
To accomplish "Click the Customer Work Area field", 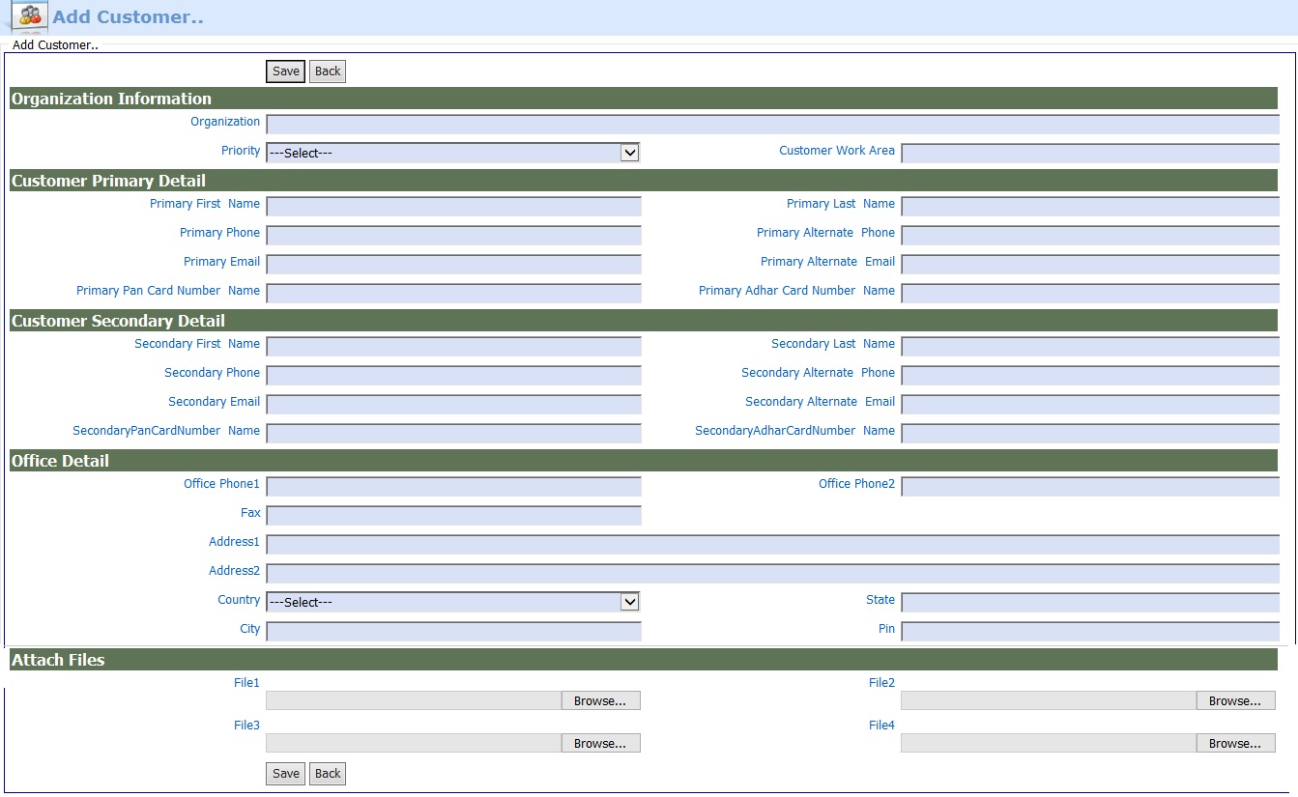I will point(1089,153).
